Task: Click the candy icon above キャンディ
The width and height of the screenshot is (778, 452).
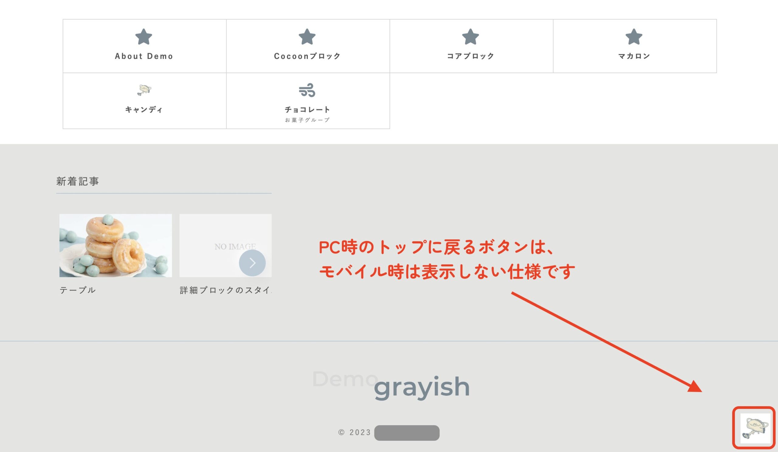Action: click(x=144, y=90)
